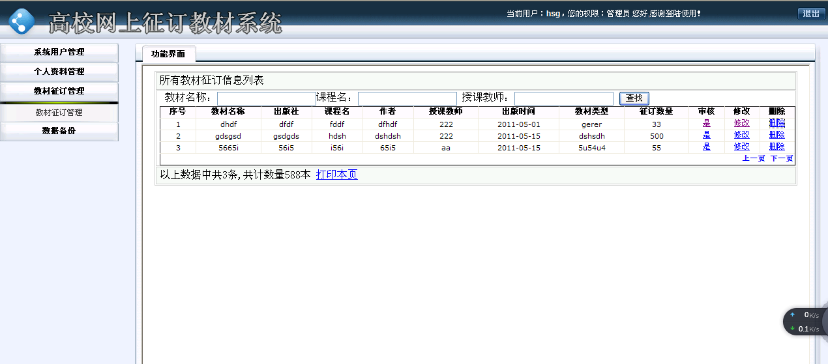Viewport: 828px width, 364px height.
Task: Select author cell dshdsh
Action: point(388,136)
